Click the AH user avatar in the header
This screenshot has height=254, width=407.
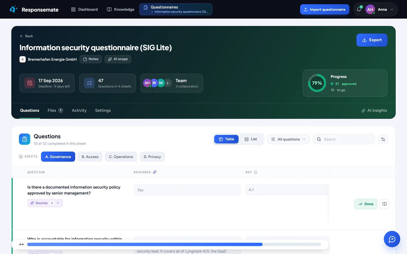pyautogui.click(x=370, y=9)
